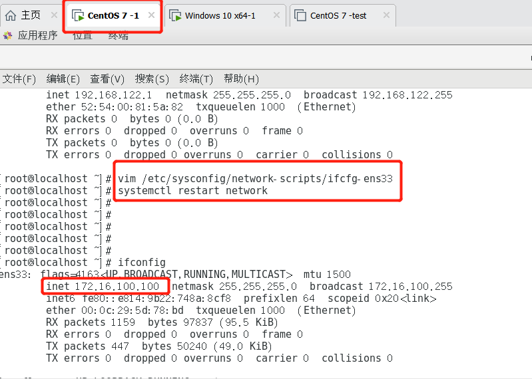Click the ifconfig command text
The height and width of the screenshot is (379, 532).
point(141,263)
